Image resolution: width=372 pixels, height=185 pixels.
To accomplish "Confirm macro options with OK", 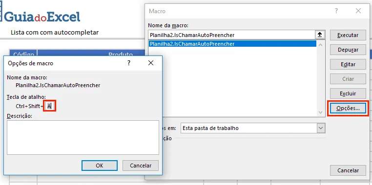I will coord(100,166).
